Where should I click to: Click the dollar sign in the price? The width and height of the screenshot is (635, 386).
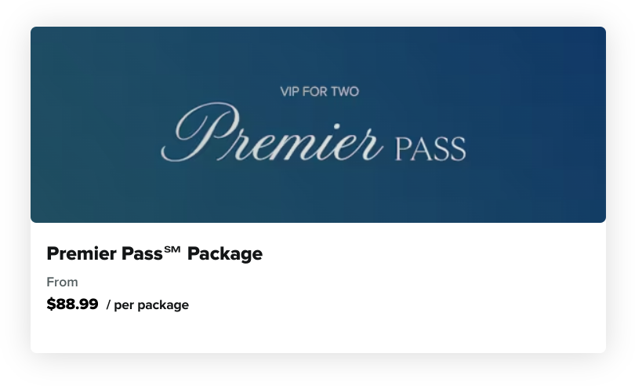pos(51,304)
